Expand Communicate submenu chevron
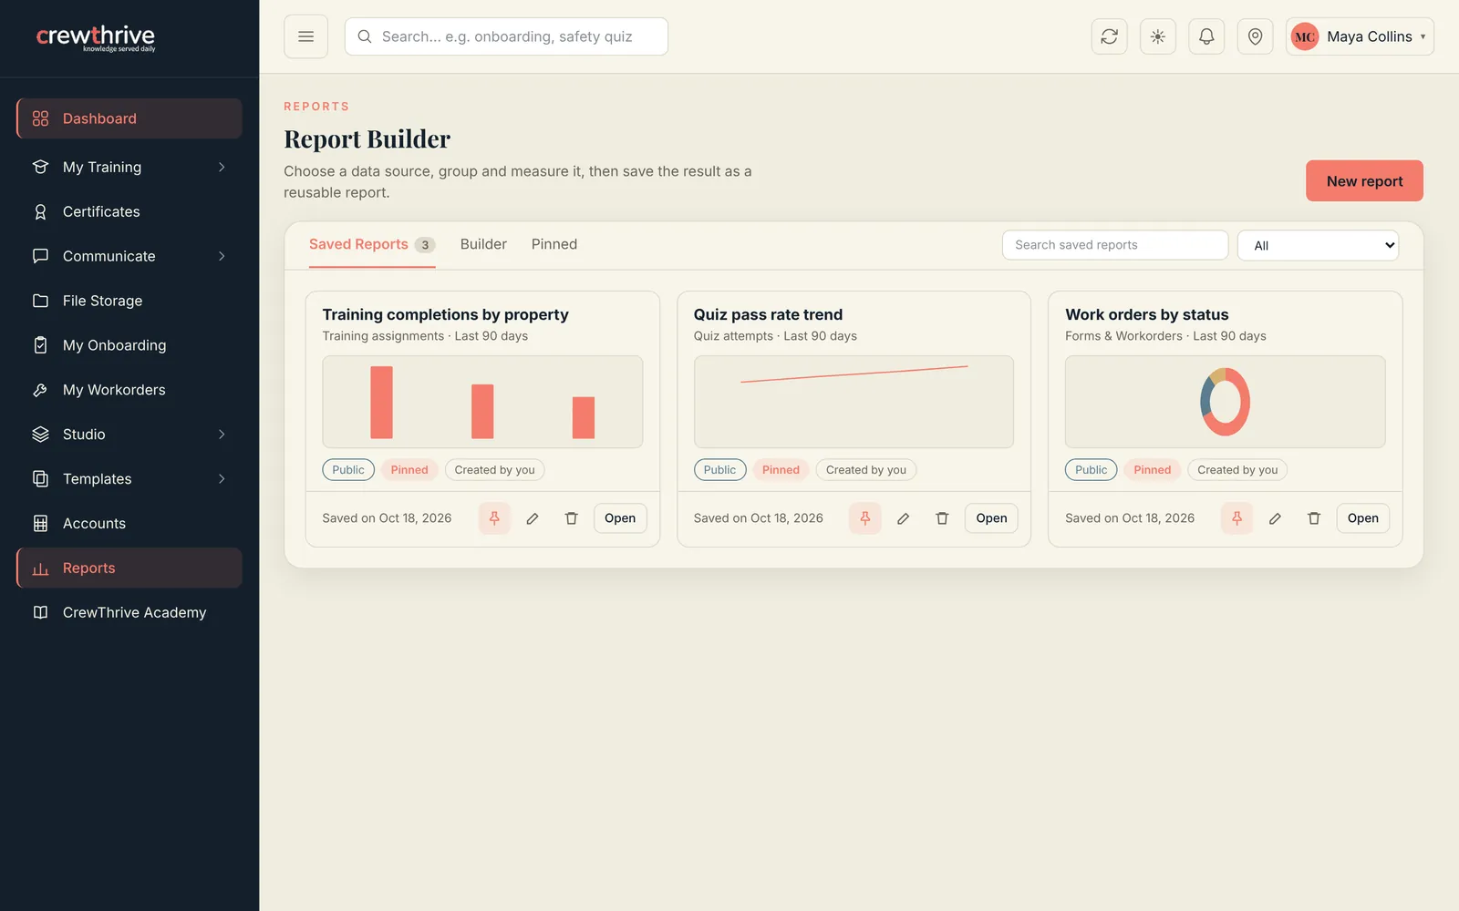Image resolution: width=1459 pixels, height=911 pixels. point(222,256)
